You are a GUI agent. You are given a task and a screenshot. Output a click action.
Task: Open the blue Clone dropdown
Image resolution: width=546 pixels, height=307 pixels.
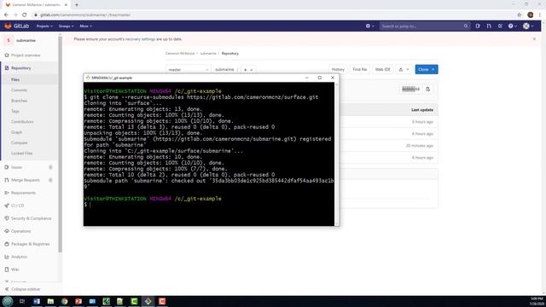point(427,69)
